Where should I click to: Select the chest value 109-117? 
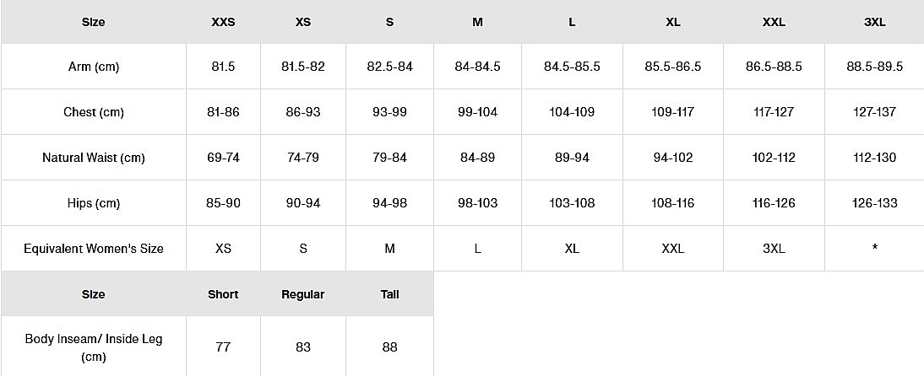(672, 112)
